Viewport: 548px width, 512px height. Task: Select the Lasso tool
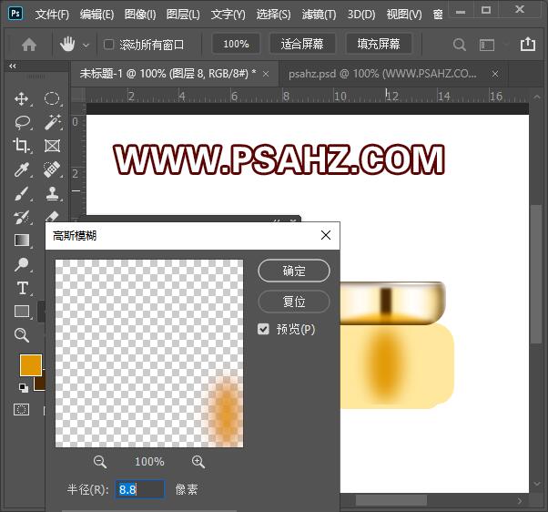pos(22,122)
